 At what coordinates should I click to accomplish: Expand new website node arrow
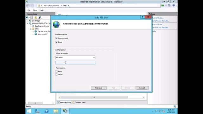[x=33, y=35]
